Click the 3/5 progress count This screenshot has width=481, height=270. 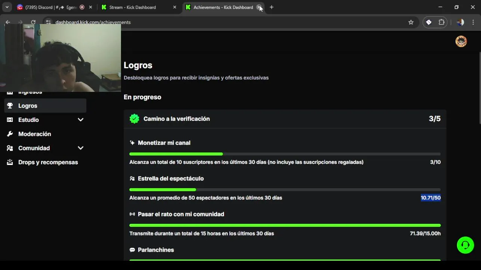coord(435,119)
